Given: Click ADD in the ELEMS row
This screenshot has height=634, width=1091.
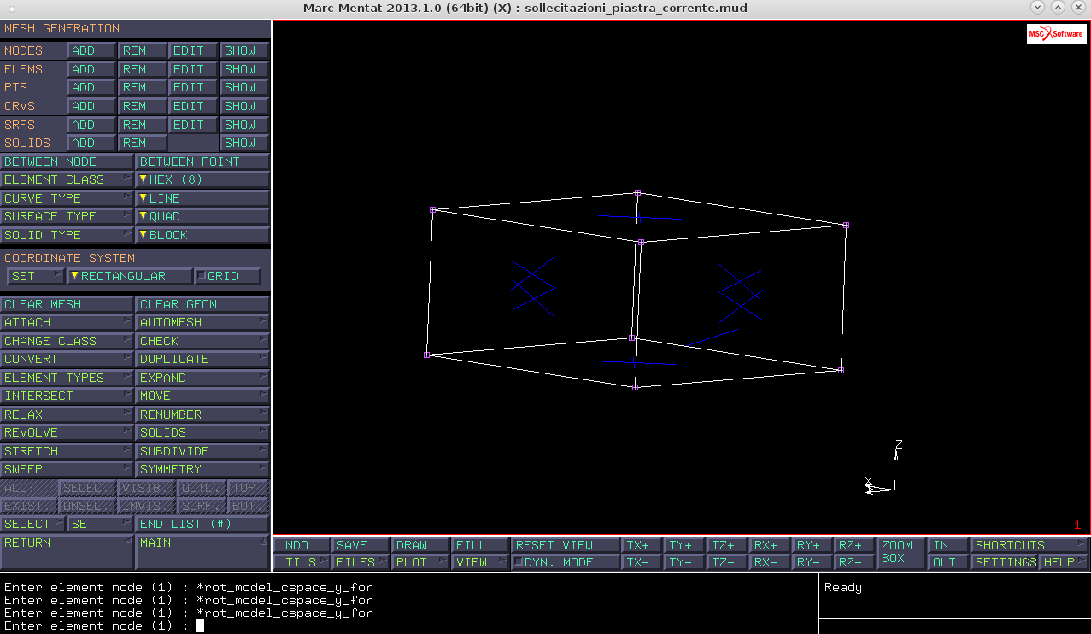Looking at the screenshot, I should point(91,69).
